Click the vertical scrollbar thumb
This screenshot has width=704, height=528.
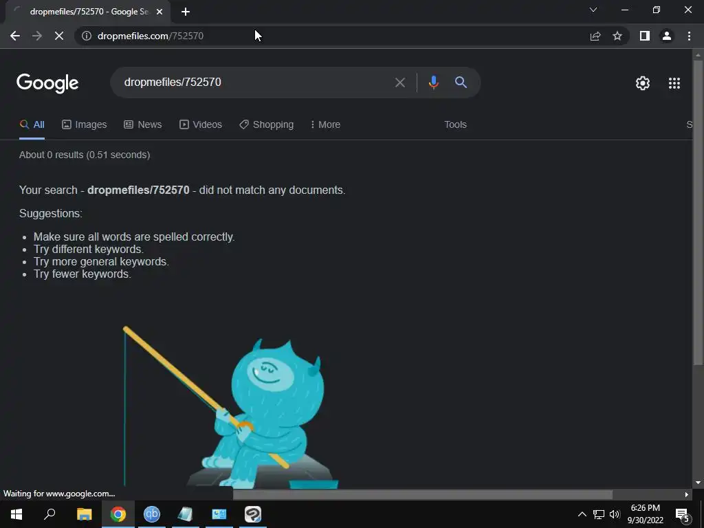point(698,212)
